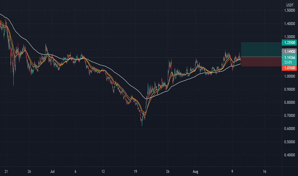Click the 1.00000 price axis label
The width and height of the screenshot is (298, 176).
[x=290, y=76]
